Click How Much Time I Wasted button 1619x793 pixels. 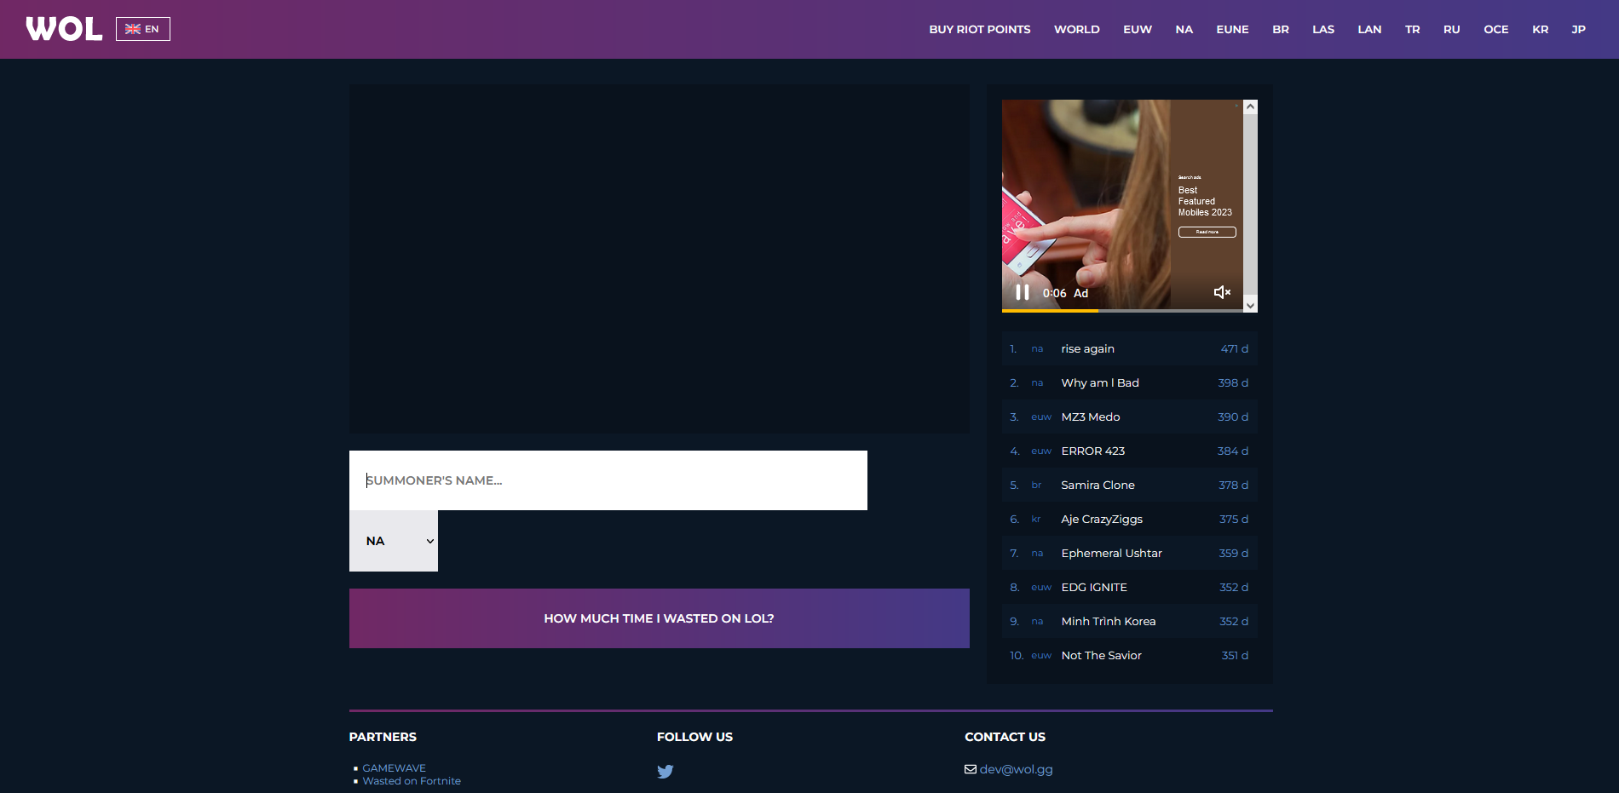[659, 618]
